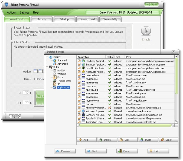Screen dimensions: 183x161
Task: Click the Path column header
Action: coord(150,57)
